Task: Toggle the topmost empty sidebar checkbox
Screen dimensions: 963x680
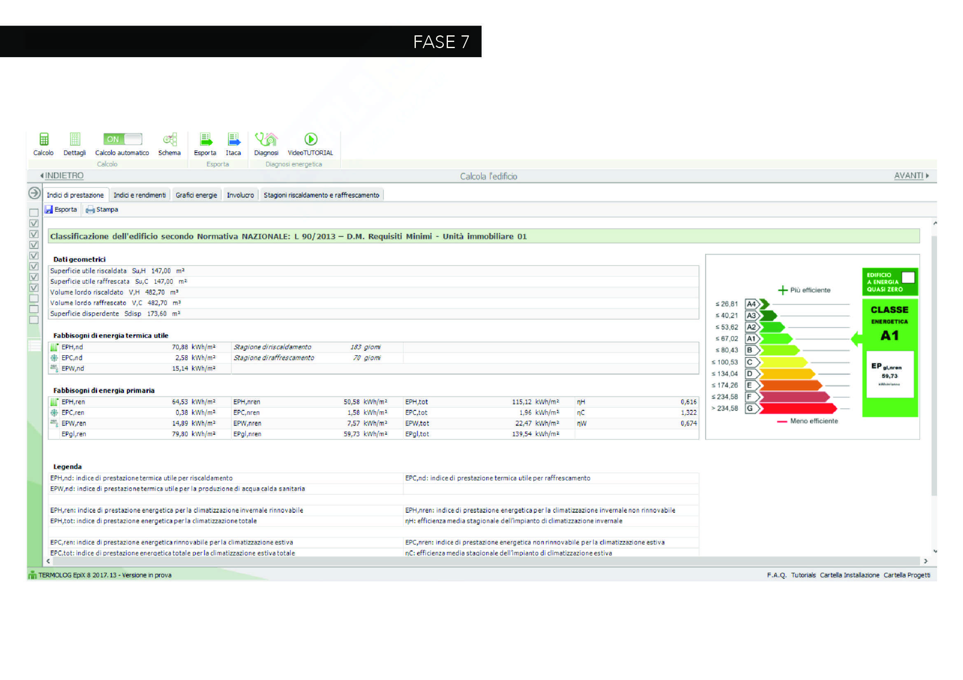Action: click(34, 213)
